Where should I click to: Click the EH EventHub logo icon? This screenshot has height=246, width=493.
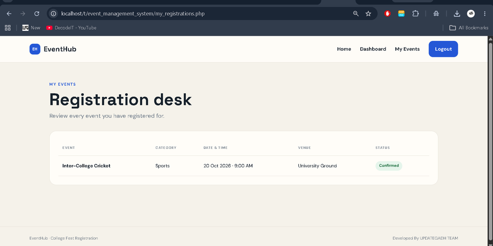tap(35, 49)
